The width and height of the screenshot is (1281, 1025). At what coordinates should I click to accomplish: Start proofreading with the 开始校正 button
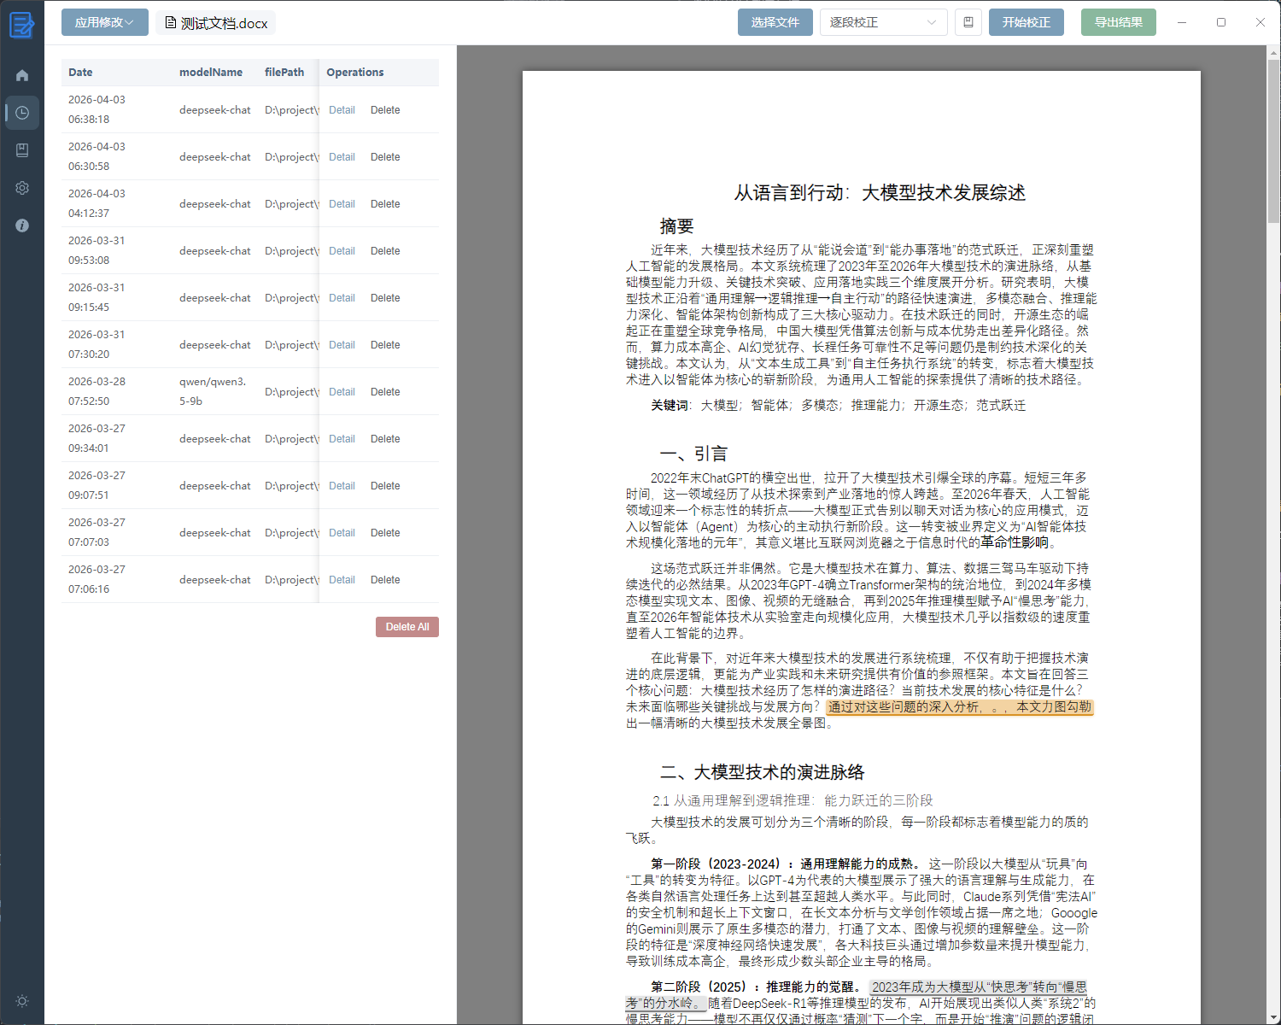1027,22
